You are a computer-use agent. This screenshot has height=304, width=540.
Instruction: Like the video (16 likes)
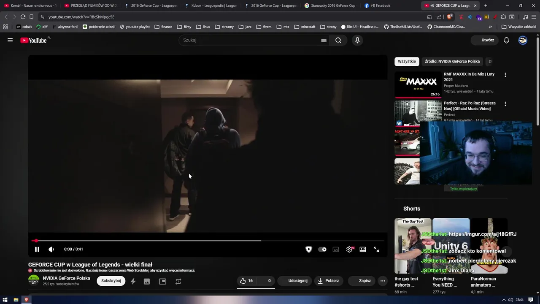pyautogui.click(x=246, y=281)
